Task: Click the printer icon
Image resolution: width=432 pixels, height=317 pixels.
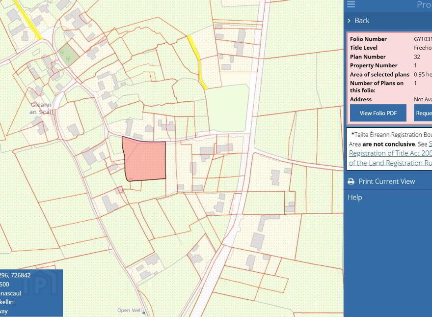Action: (x=351, y=181)
